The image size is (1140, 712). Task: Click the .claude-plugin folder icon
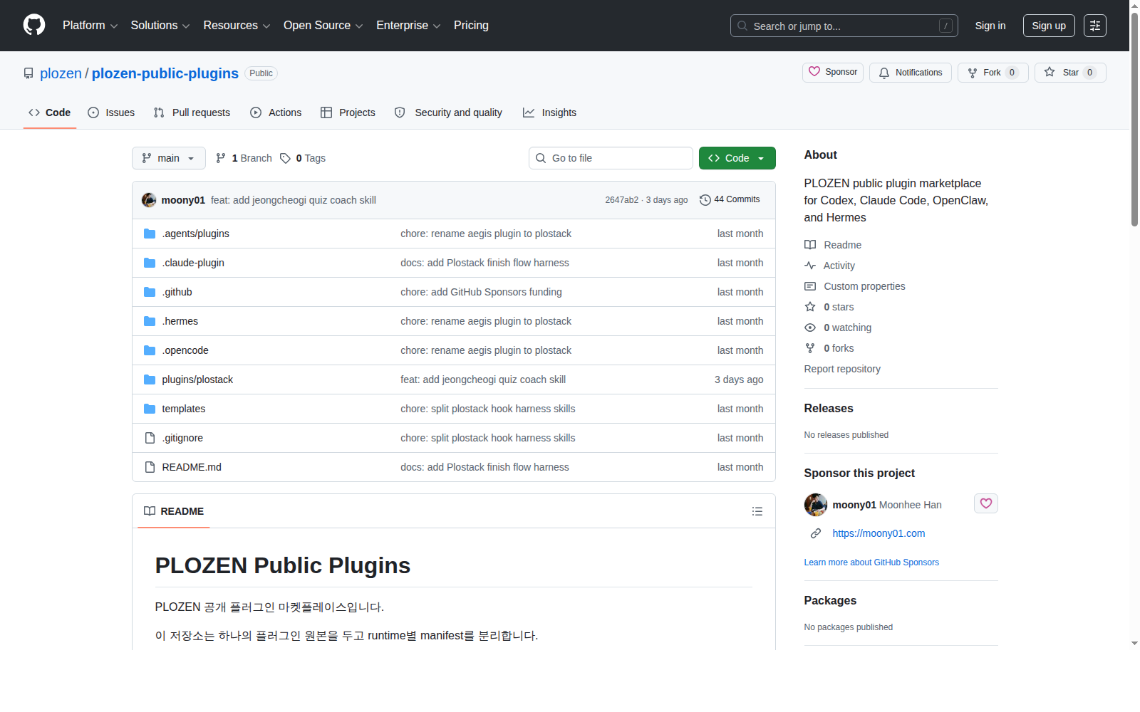click(150, 263)
